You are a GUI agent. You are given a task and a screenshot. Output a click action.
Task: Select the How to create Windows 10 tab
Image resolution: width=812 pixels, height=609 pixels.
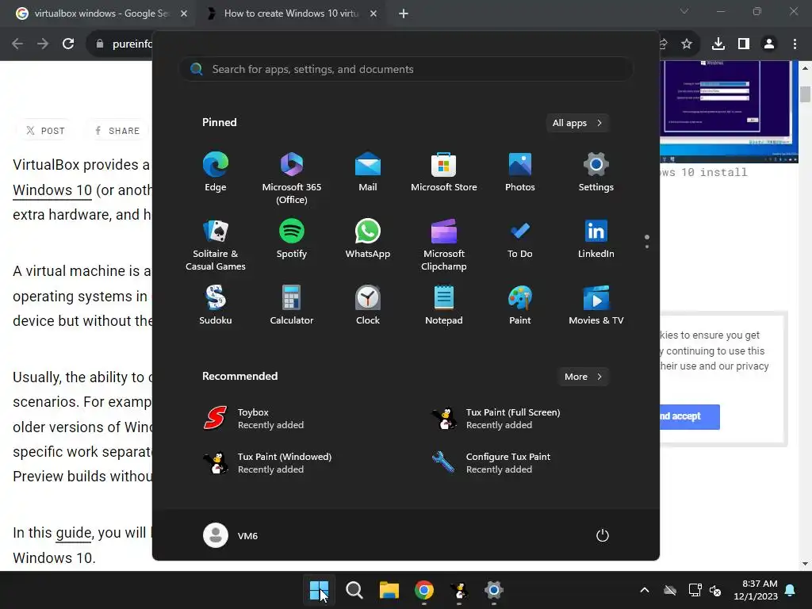tap(291, 13)
